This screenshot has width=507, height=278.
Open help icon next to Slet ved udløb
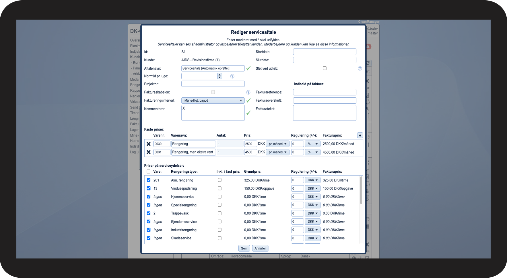(360, 68)
